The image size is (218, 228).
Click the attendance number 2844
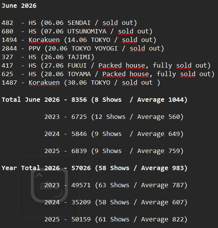pyautogui.click(x=9, y=49)
